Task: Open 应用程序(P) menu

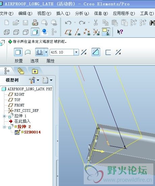Action: coord(124,13)
